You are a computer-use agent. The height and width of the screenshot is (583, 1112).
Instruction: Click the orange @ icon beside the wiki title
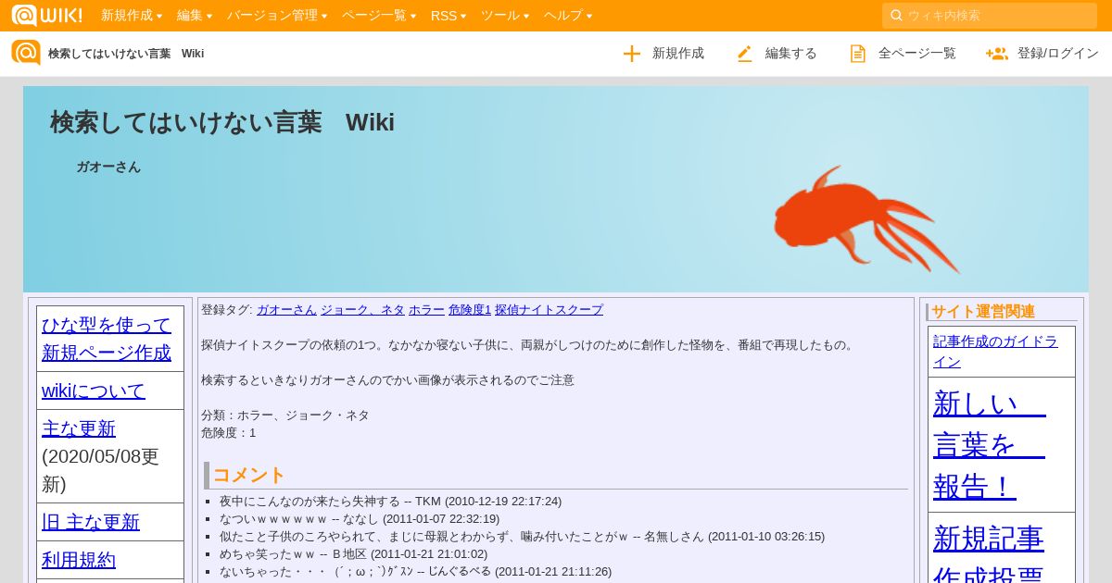point(26,53)
